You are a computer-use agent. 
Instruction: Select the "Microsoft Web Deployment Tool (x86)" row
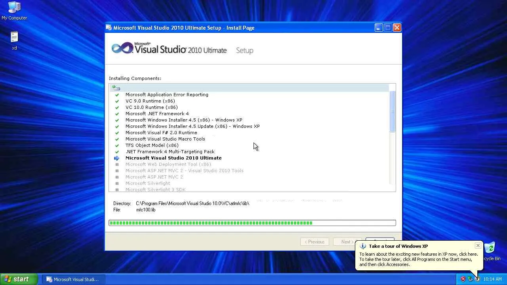(x=168, y=165)
